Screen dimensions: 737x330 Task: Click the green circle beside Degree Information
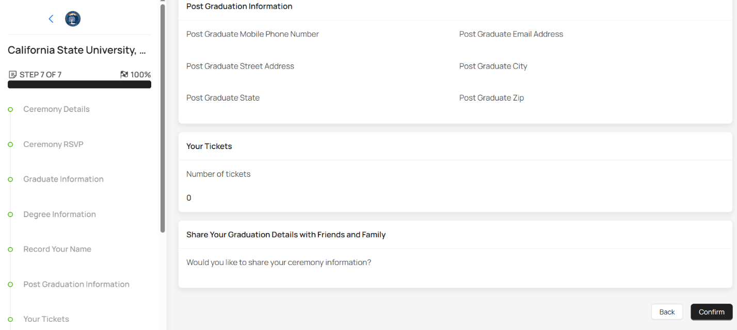(10, 214)
